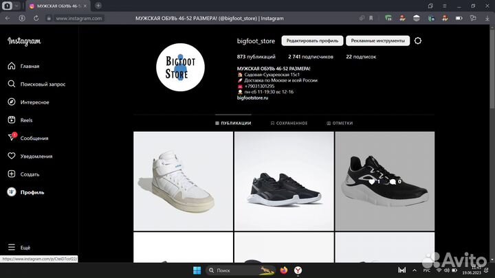Switch to the Saved tab
Image resolution: width=495 pixels, height=278 pixels.
288,124
